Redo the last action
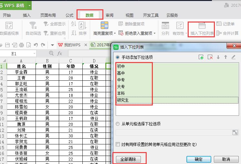The height and width of the screenshot is (164, 241). 43,45
